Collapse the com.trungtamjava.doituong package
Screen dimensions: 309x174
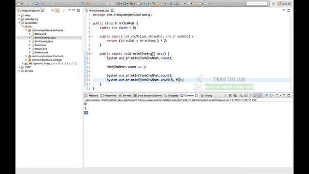click(26, 30)
